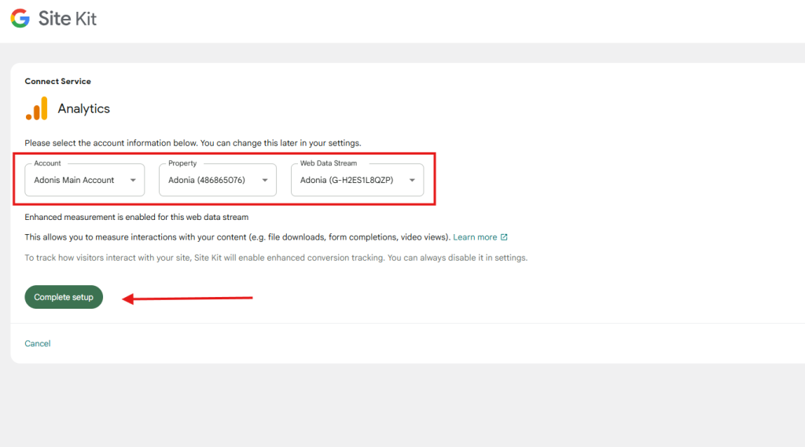The height and width of the screenshot is (447, 805).
Task: Click the Google G logo
Action: pos(20,19)
